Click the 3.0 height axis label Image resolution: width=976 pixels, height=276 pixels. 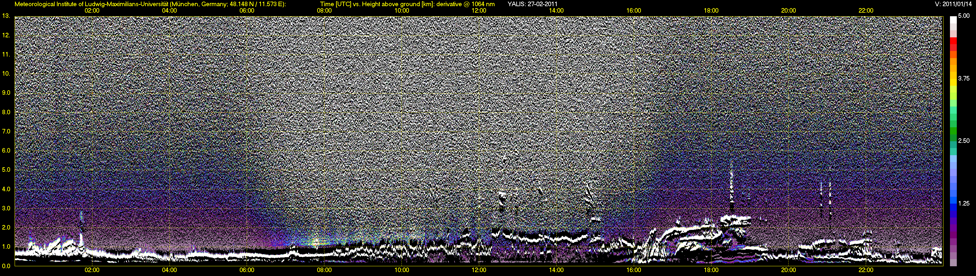point(6,208)
